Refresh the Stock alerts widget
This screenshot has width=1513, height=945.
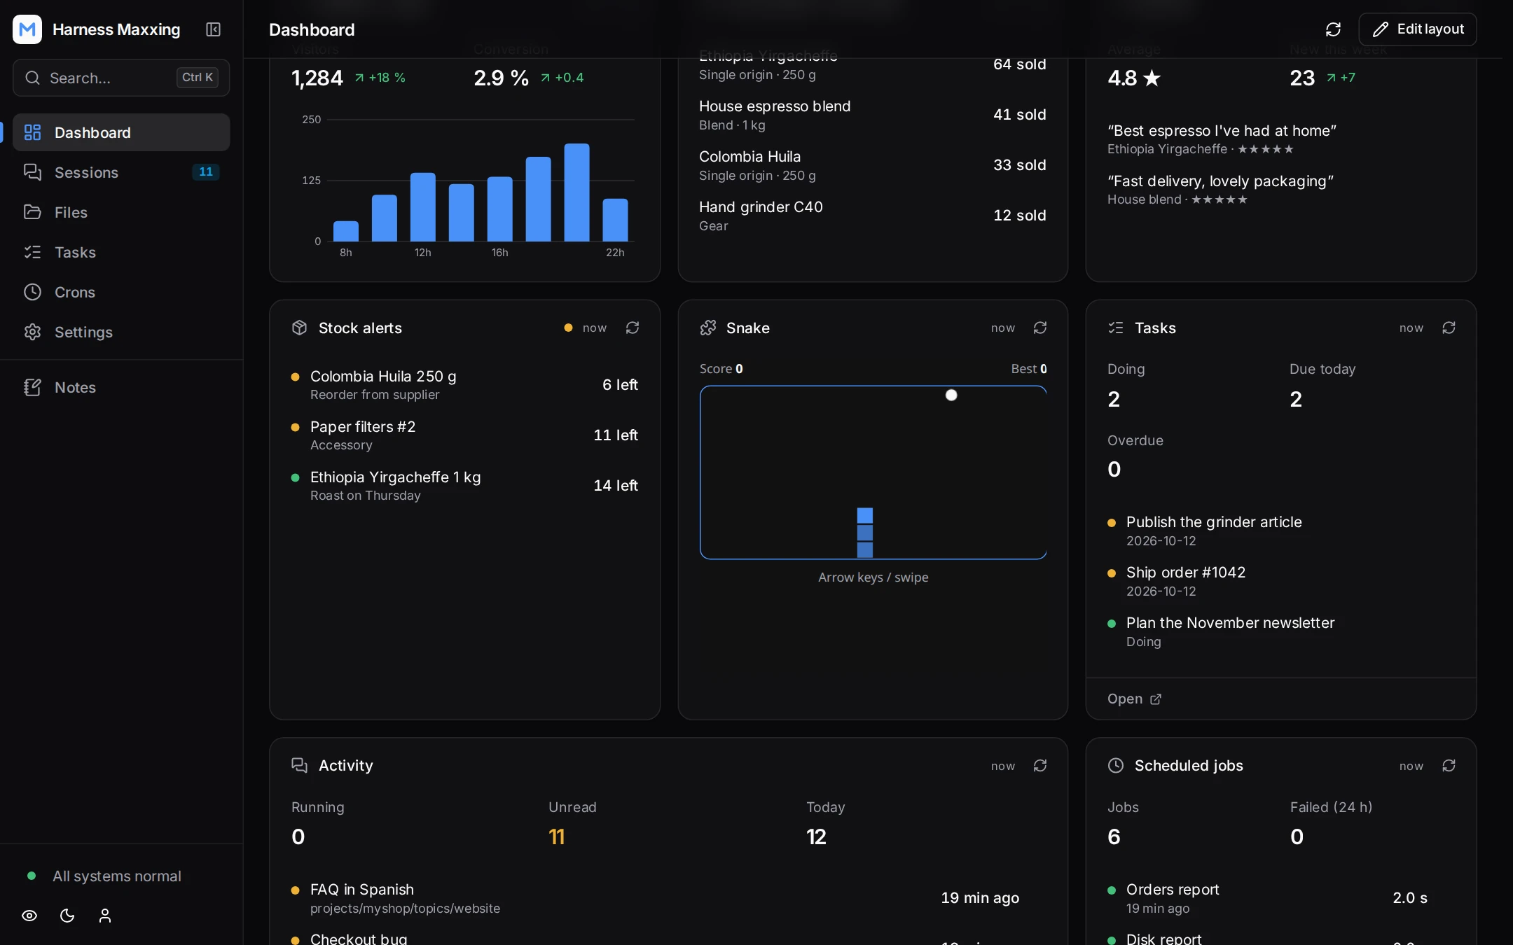[633, 328]
